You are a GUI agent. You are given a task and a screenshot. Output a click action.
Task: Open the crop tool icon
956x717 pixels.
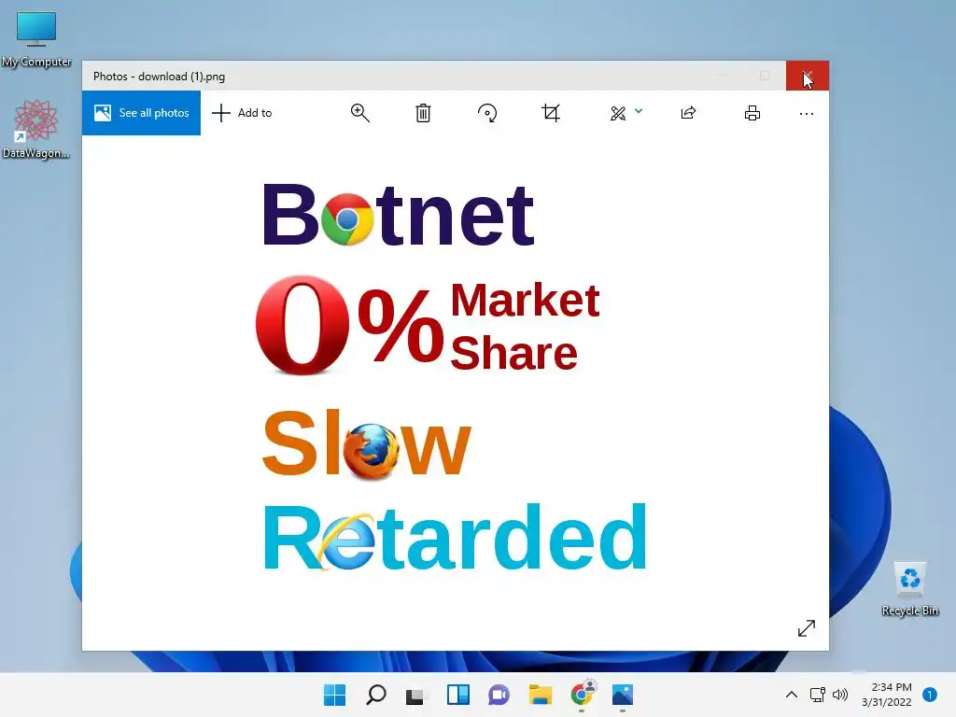(551, 113)
